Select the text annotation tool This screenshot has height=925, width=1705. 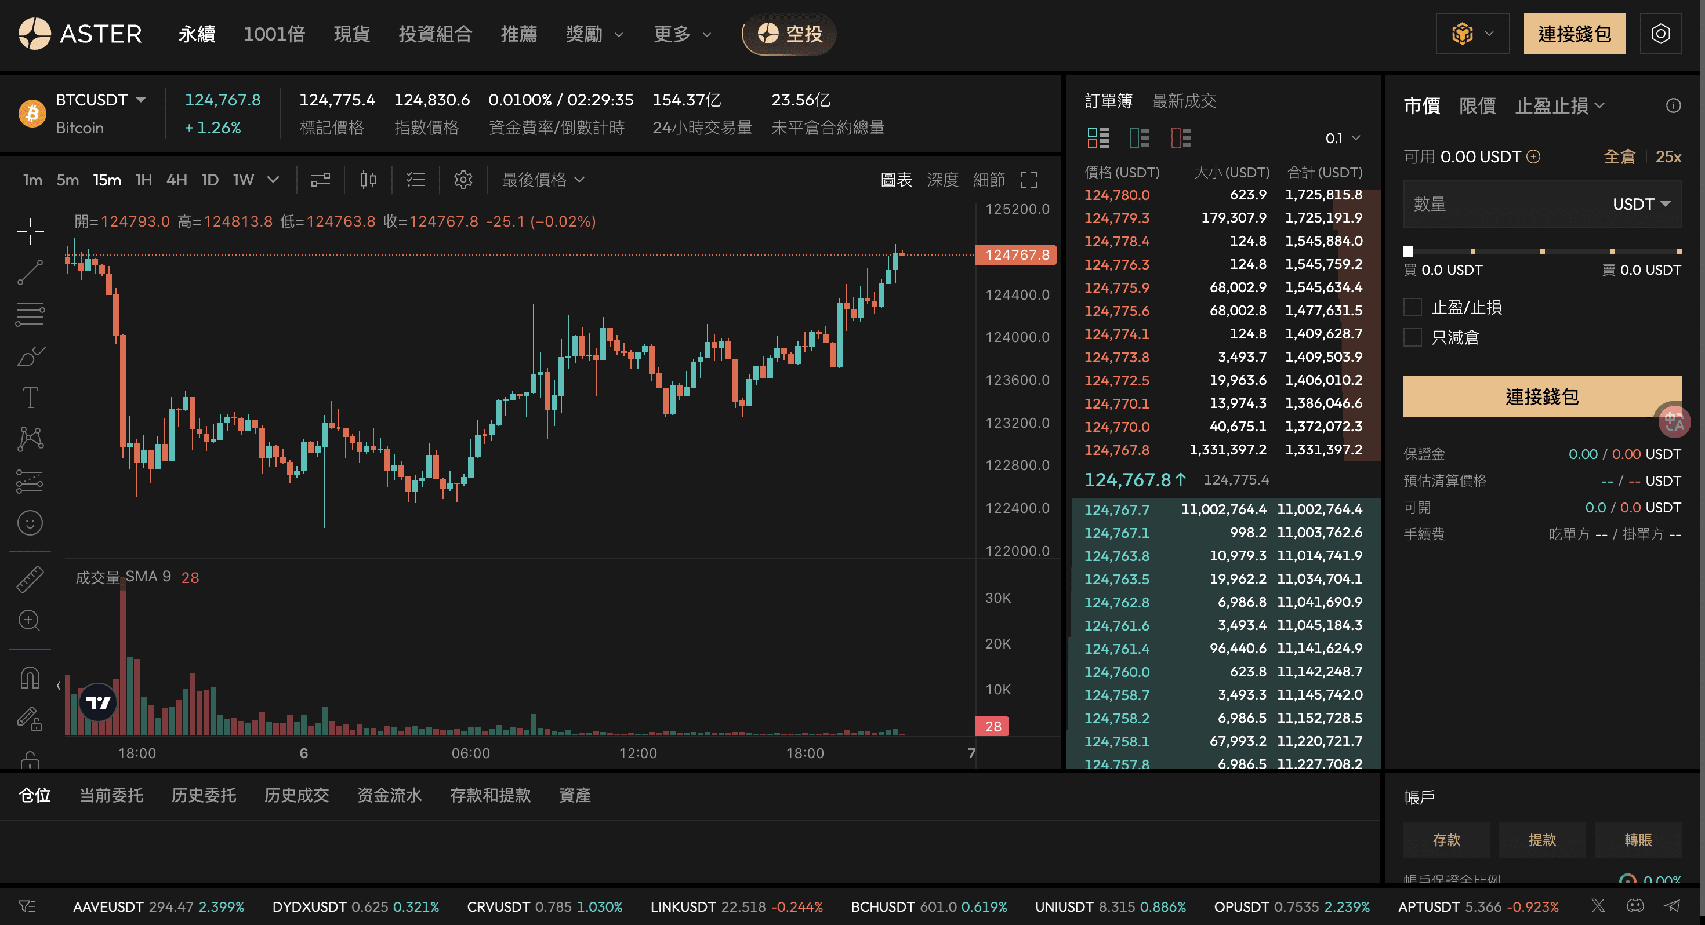coord(30,398)
